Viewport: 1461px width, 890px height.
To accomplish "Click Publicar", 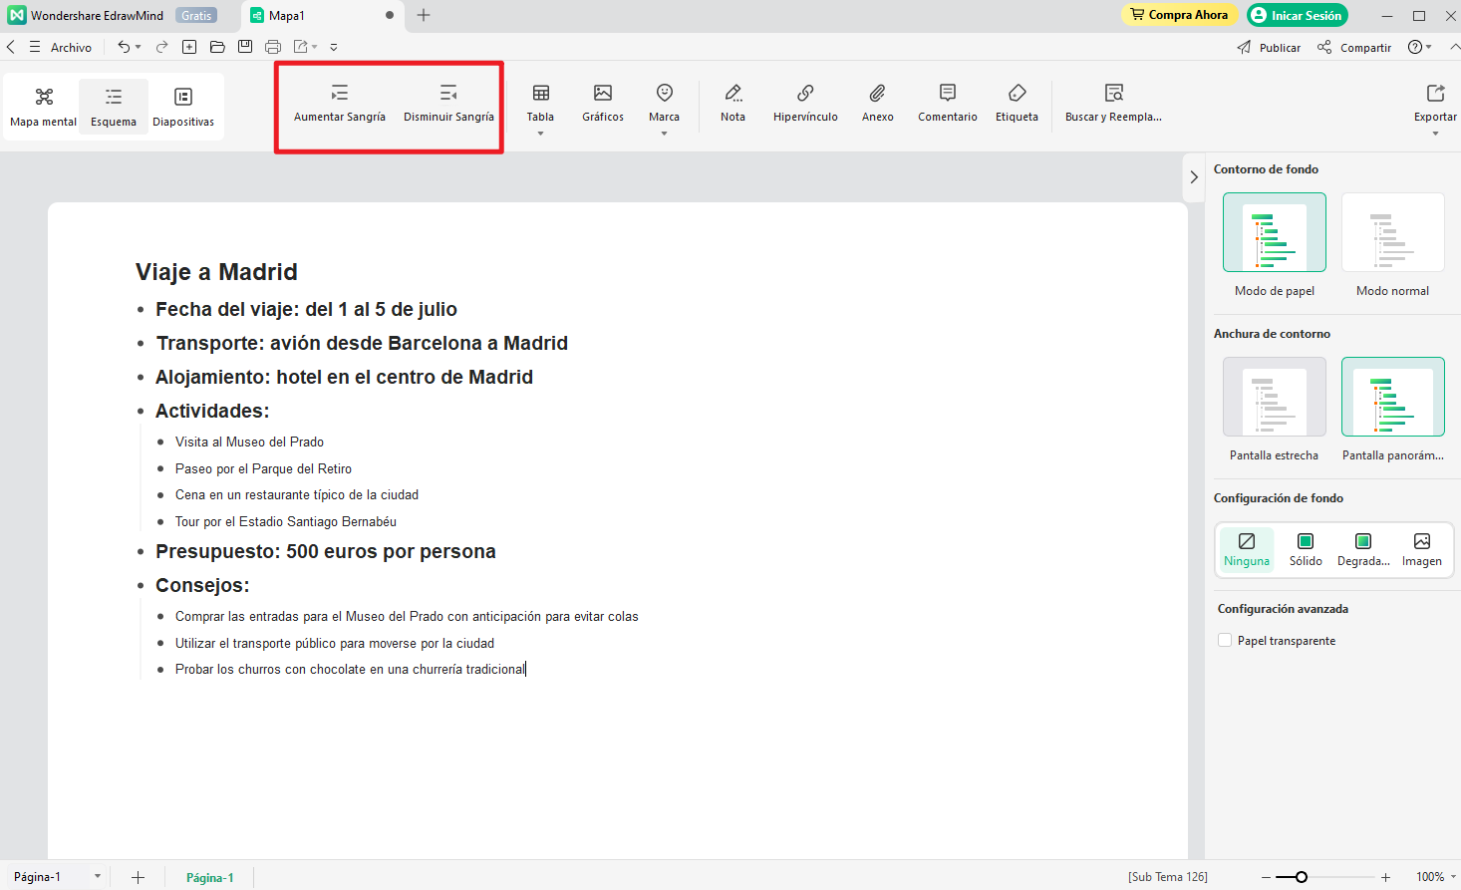I will (1269, 47).
